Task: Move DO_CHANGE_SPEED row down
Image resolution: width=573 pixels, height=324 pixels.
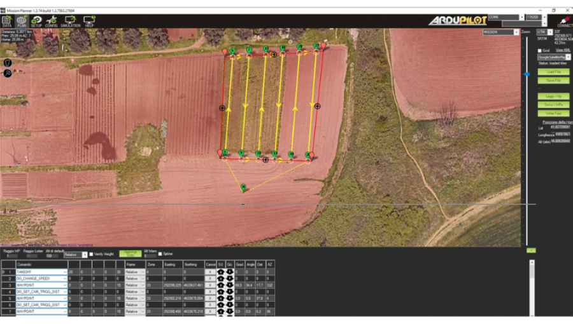Action: click(x=229, y=278)
